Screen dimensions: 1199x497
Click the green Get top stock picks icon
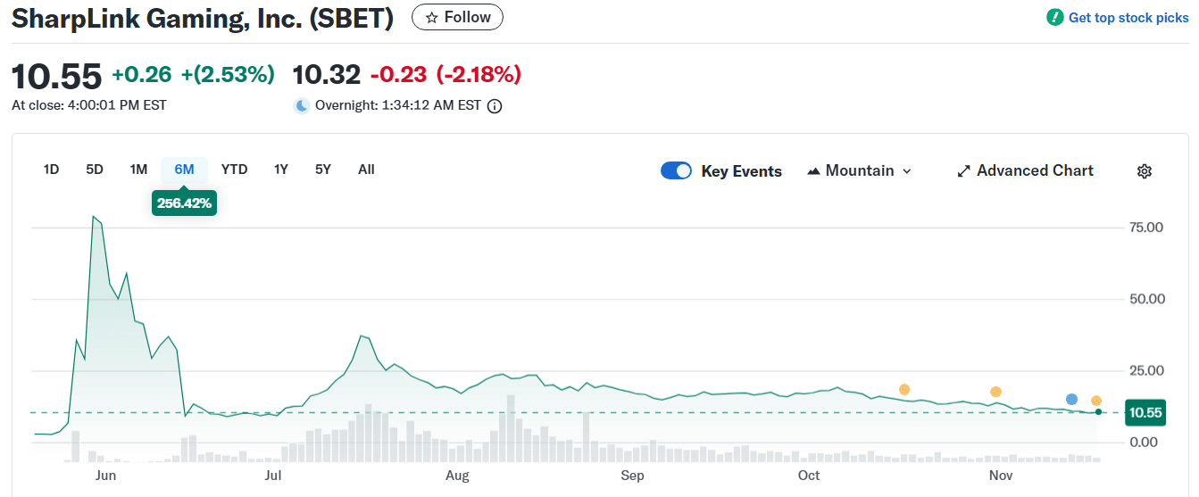point(1055,17)
